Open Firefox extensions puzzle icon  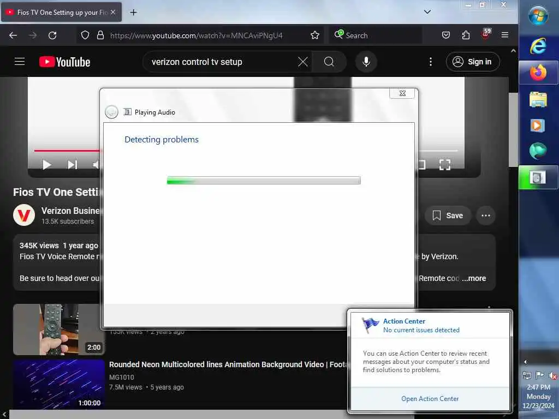pyautogui.click(x=466, y=35)
